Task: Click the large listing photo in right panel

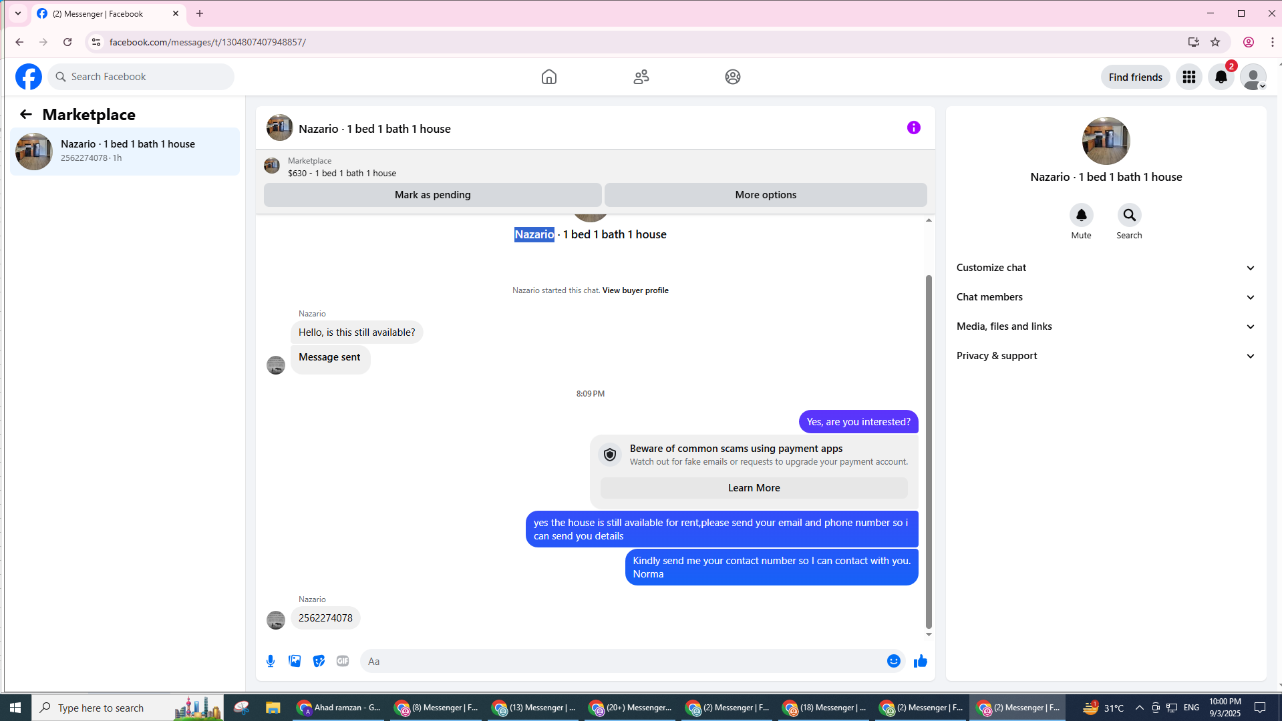Action: coord(1106,141)
